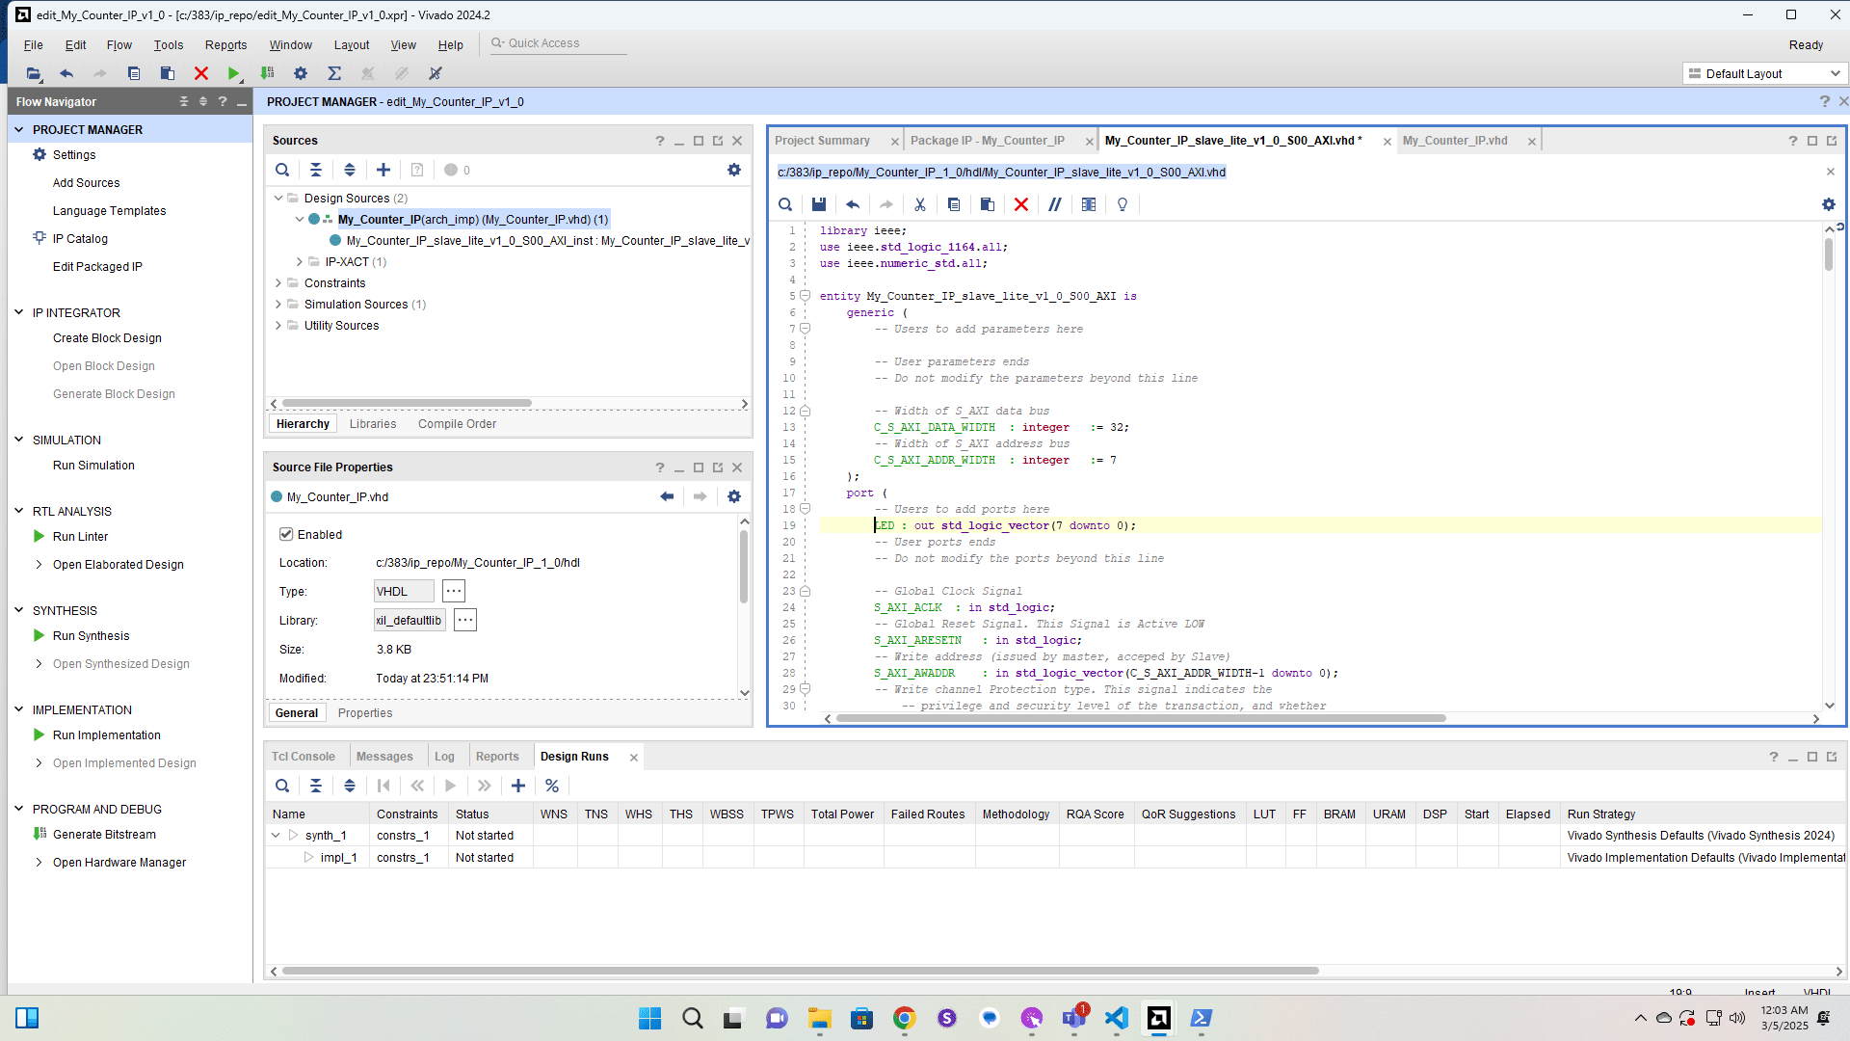The image size is (1850, 1041).
Task: Click the Cut scissors icon in editor
Action: [x=920, y=204]
